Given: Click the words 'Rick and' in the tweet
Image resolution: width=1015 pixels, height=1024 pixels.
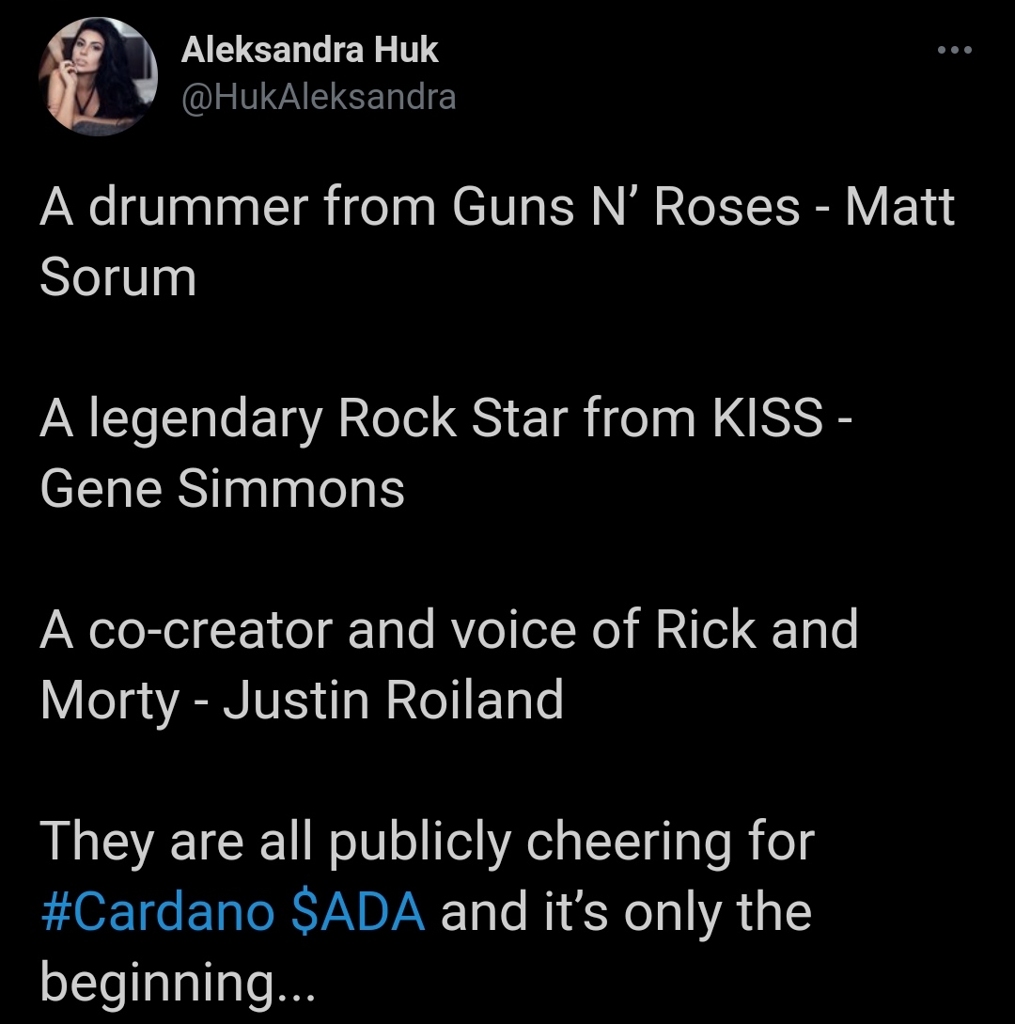Looking at the screenshot, I should (757, 630).
